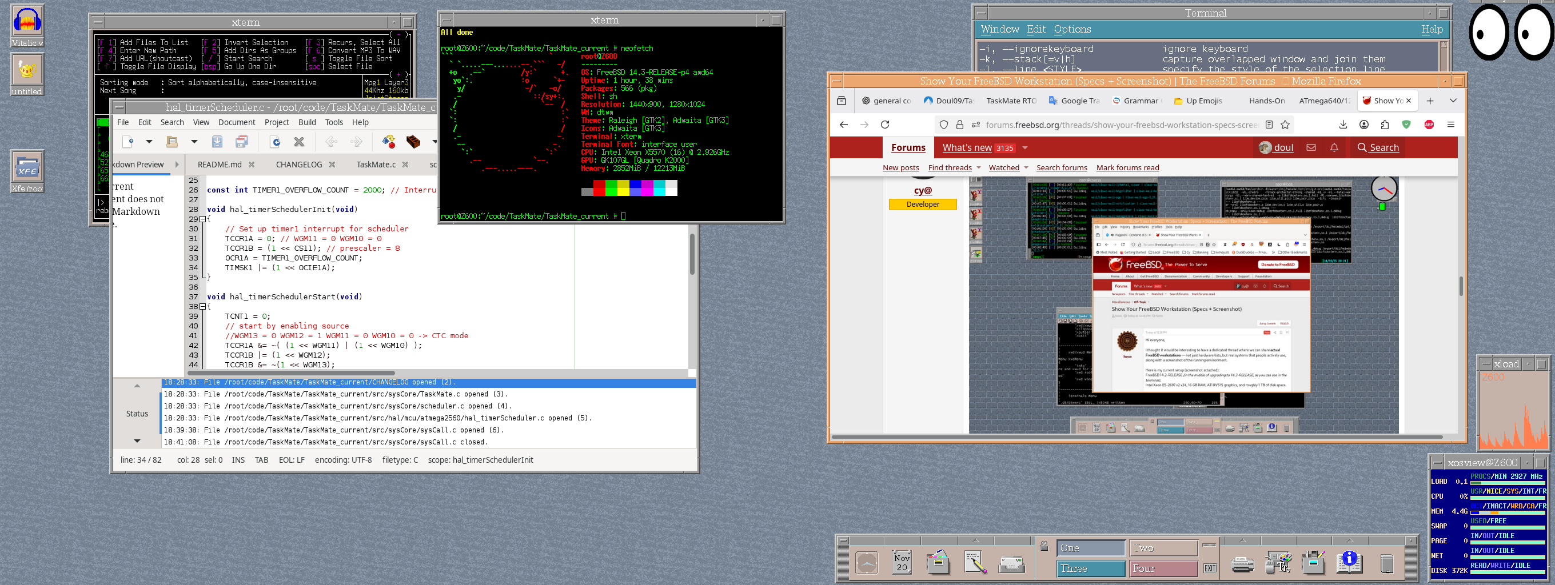Image resolution: width=1555 pixels, height=585 pixels.
Task: Open the forum notification bell
Action: pyautogui.click(x=1334, y=148)
